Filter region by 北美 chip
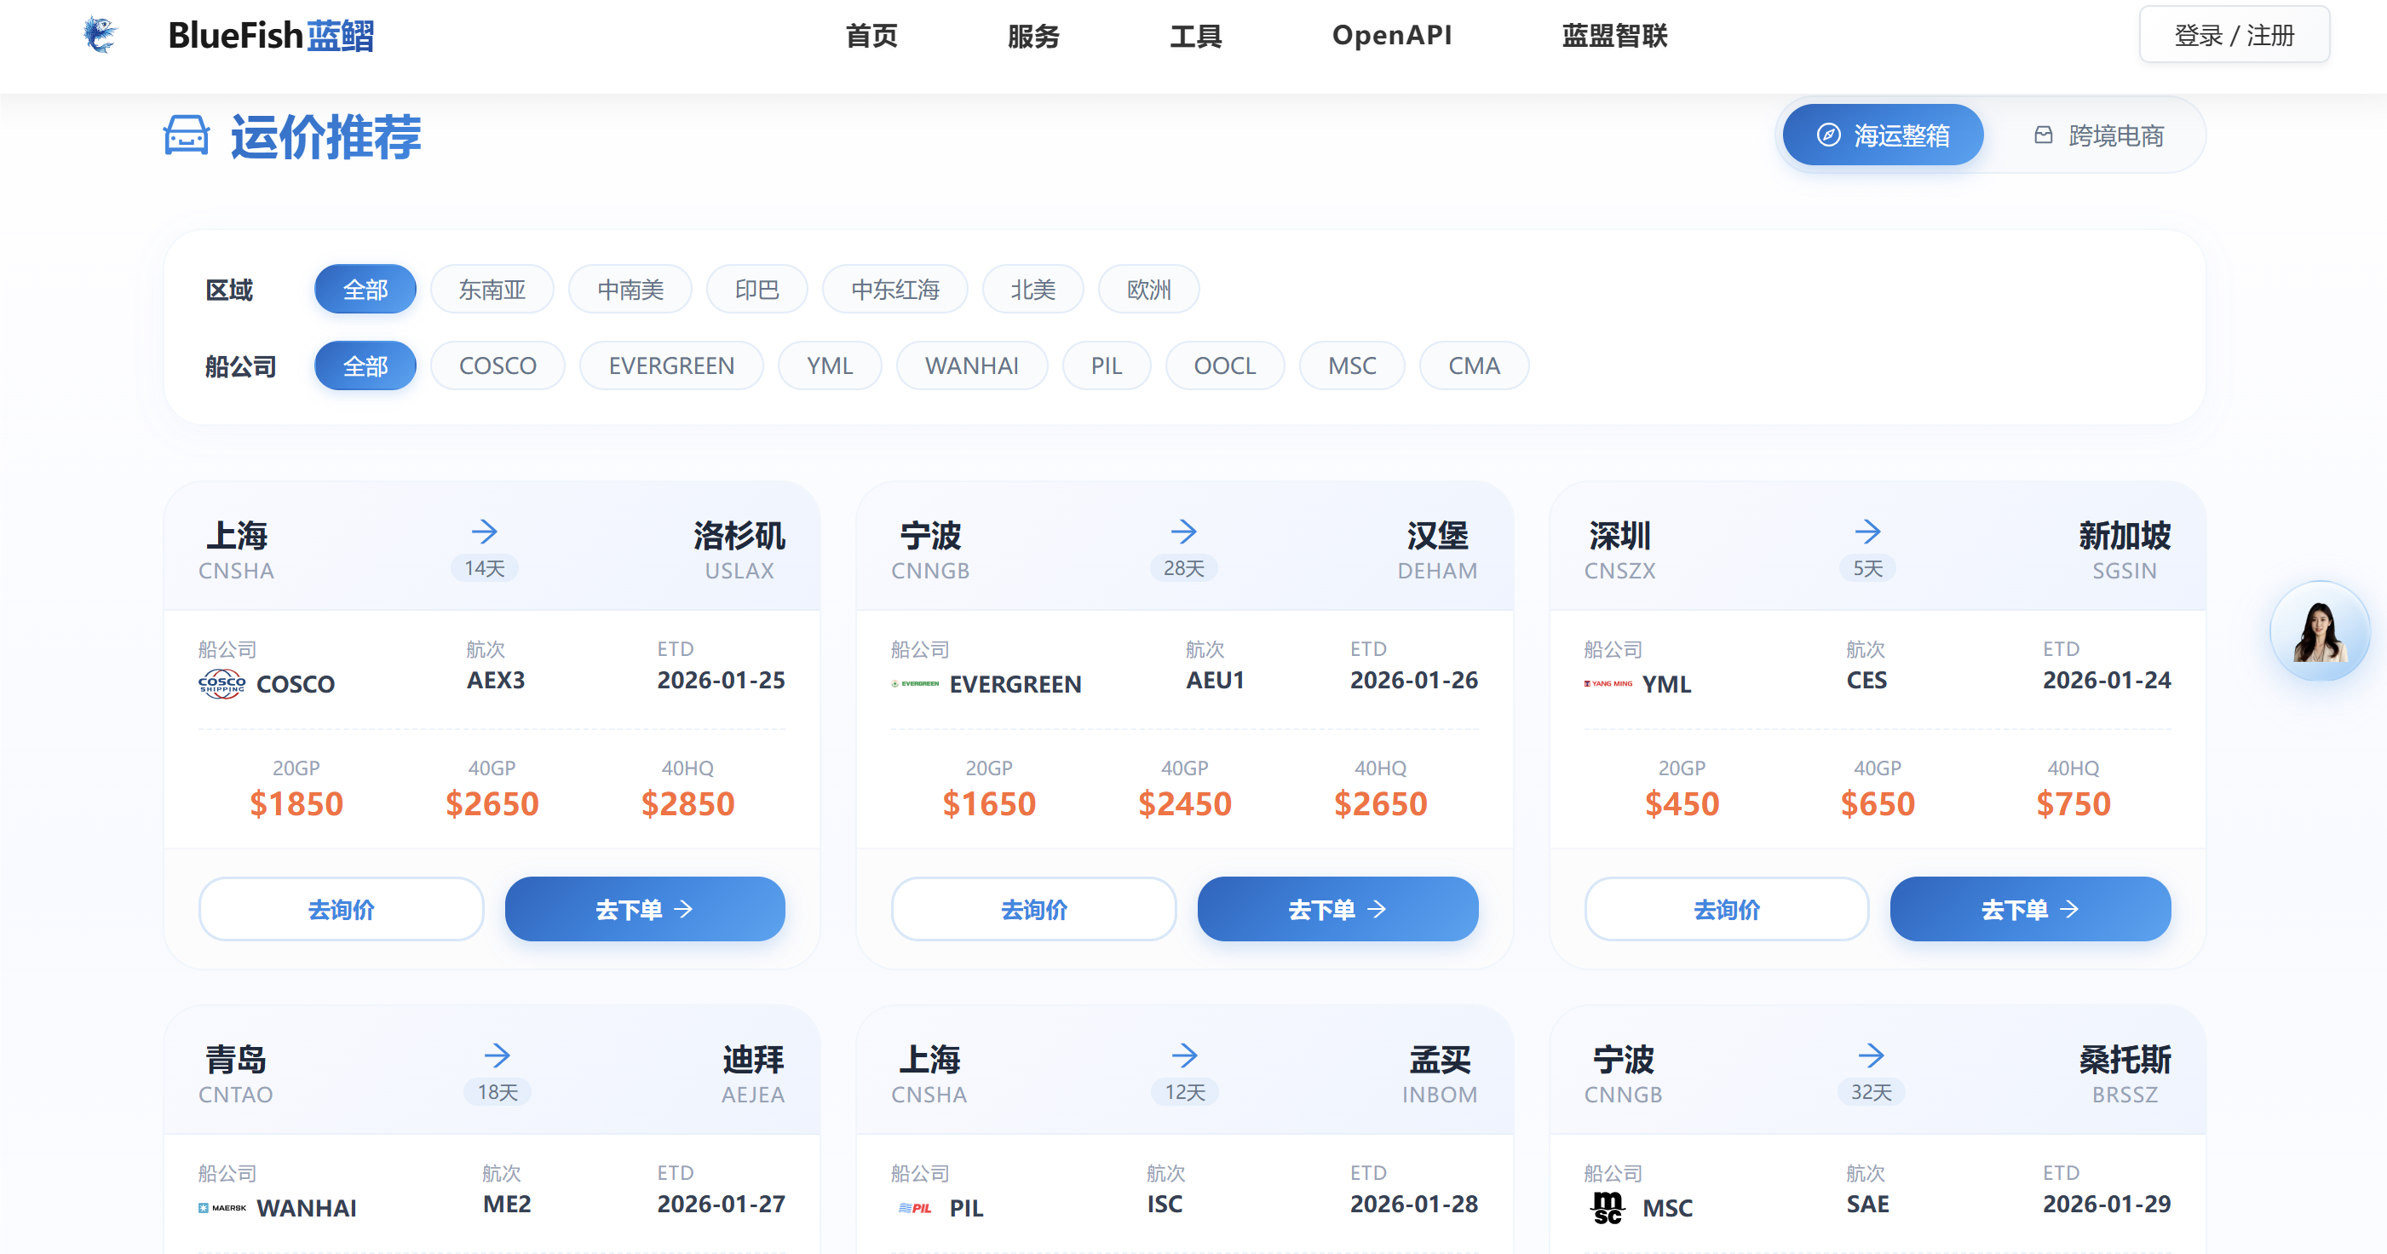 pos(1032,290)
